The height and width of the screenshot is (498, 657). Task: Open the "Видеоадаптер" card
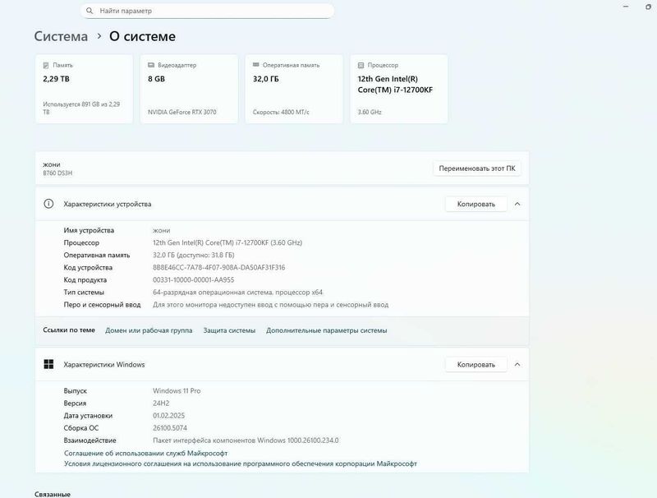click(189, 89)
